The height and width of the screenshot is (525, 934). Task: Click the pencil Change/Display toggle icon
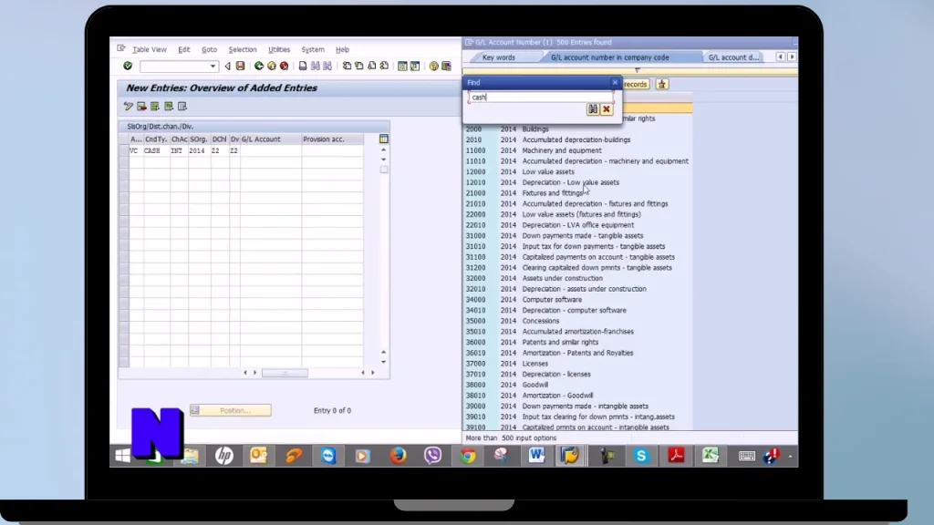pos(128,107)
